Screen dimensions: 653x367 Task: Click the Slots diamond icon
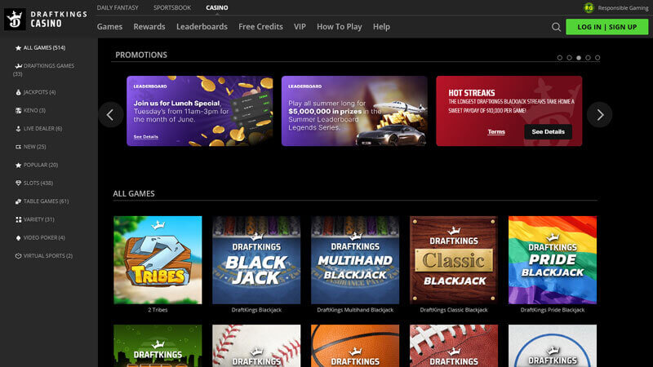(x=18, y=183)
